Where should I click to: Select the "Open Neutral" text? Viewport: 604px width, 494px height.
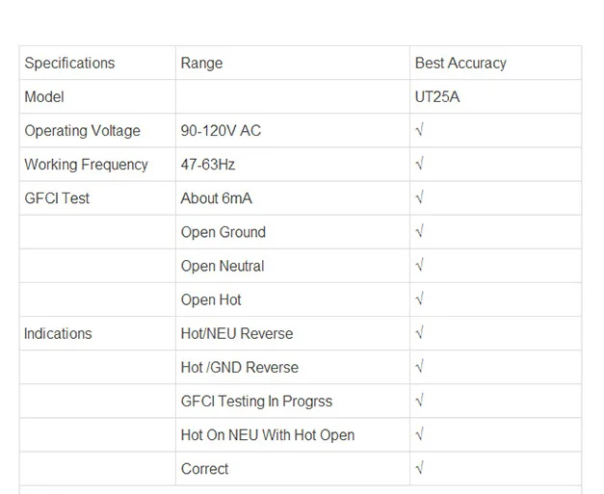click(x=223, y=266)
